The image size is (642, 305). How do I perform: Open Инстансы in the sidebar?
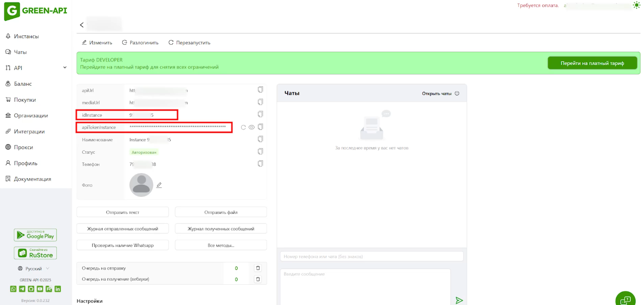(26, 37)
